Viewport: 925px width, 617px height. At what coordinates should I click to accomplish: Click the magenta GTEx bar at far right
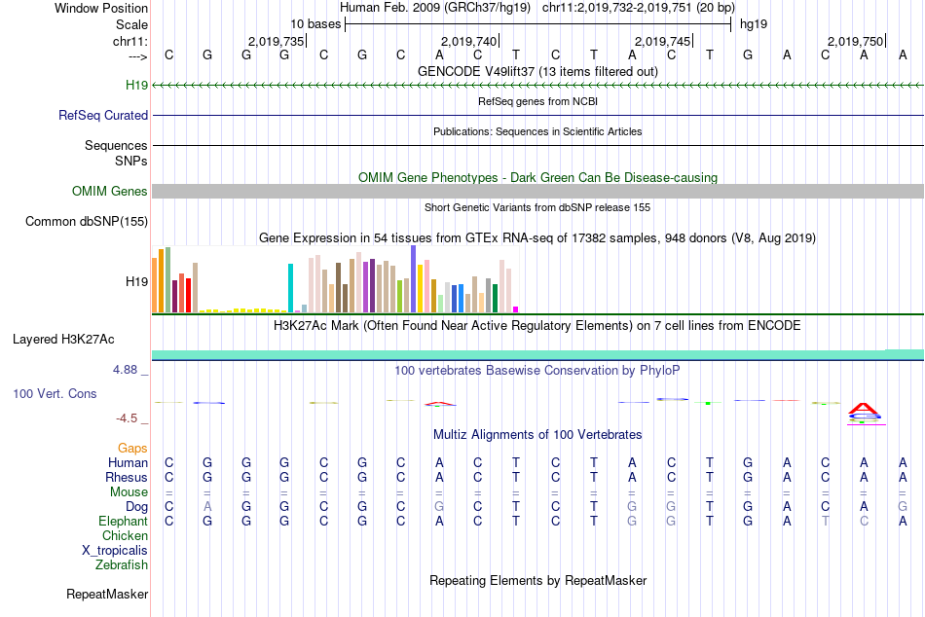(516, 309)
